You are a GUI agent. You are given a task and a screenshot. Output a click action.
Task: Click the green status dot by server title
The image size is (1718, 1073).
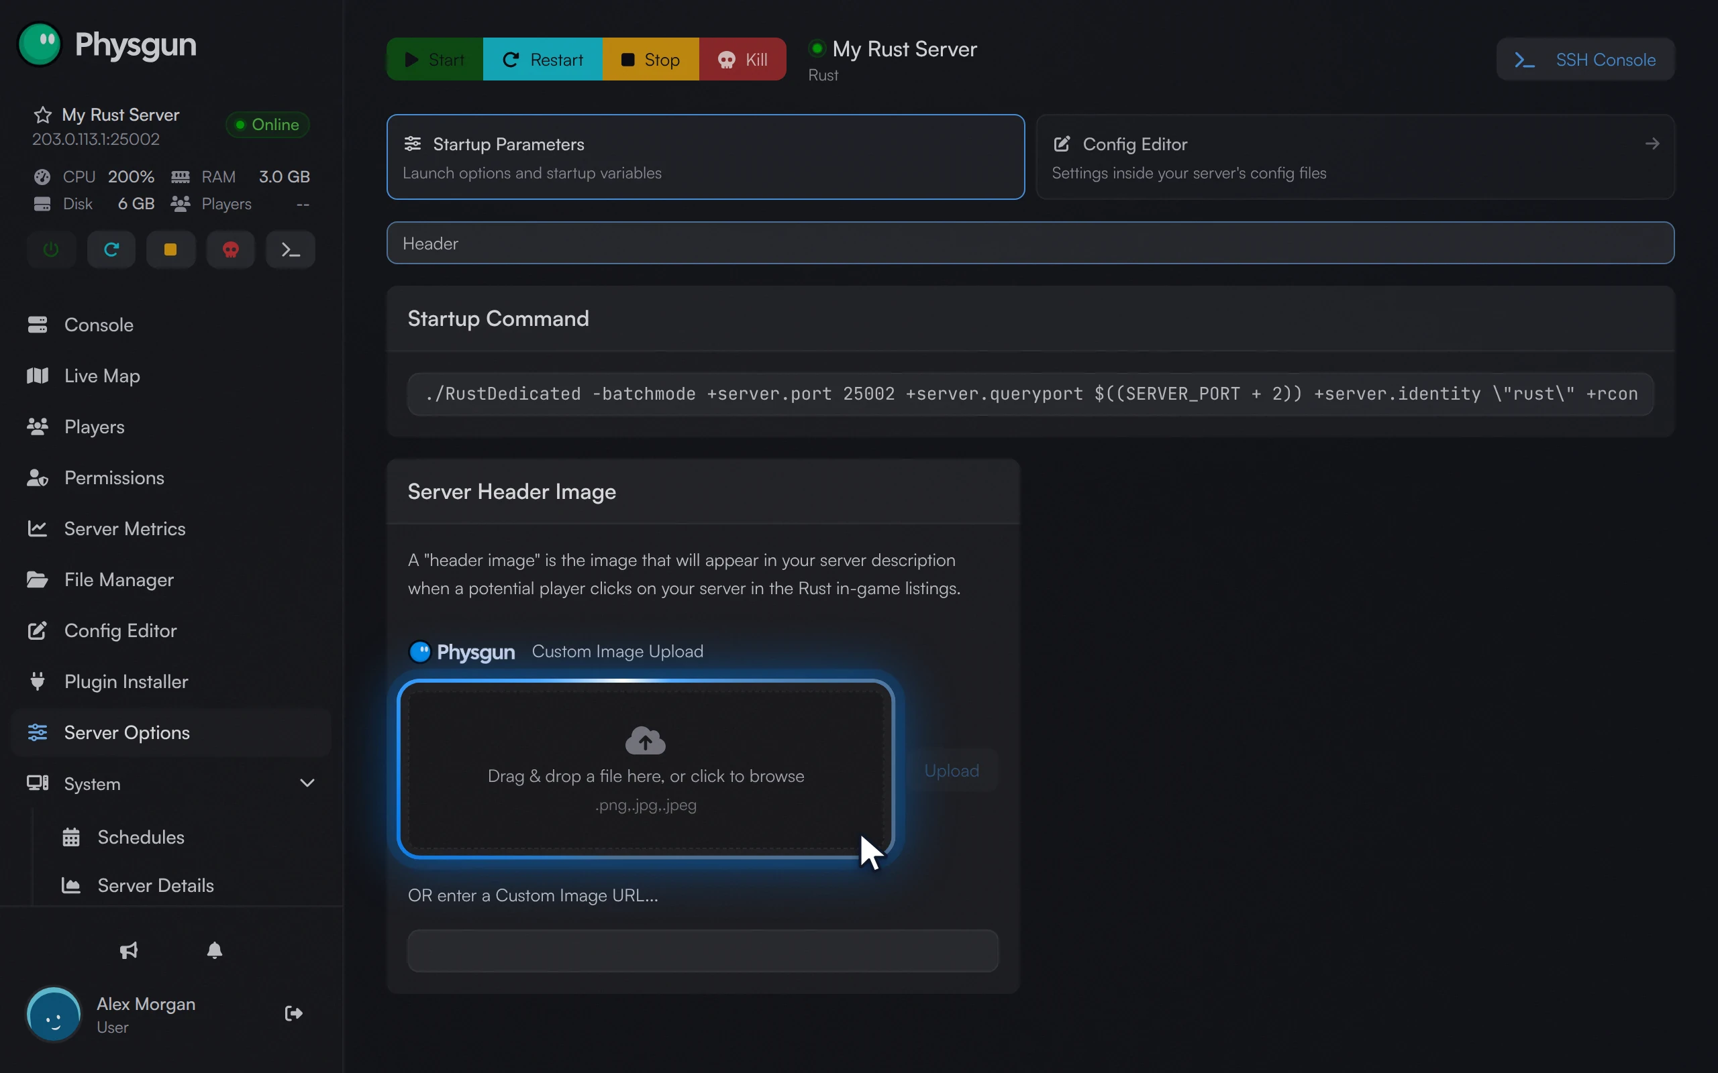pyautogui.click(x=817, y=48)
